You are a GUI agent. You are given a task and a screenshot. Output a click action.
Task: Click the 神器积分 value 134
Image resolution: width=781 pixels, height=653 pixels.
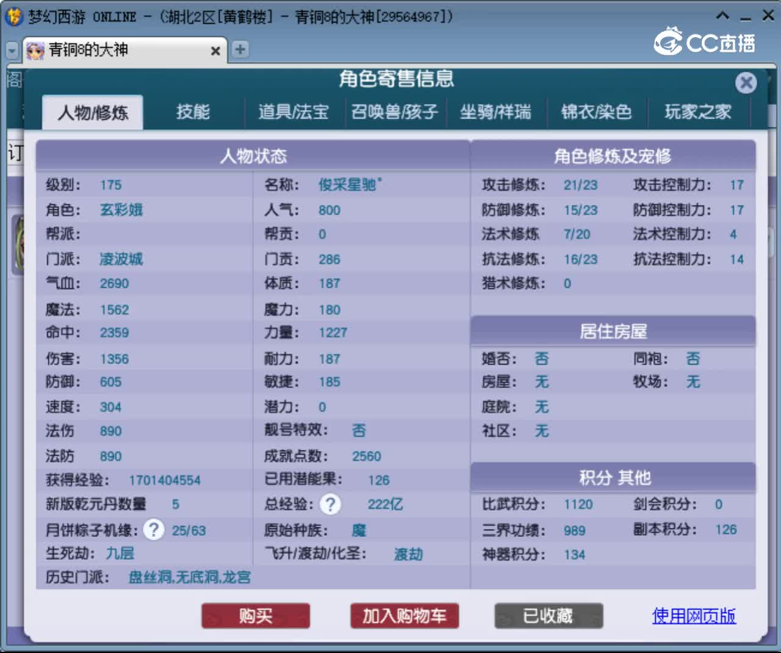574,555
